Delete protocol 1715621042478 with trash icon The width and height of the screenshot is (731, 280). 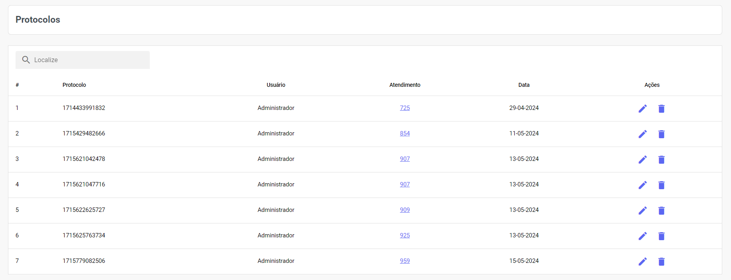coord(661,160)
